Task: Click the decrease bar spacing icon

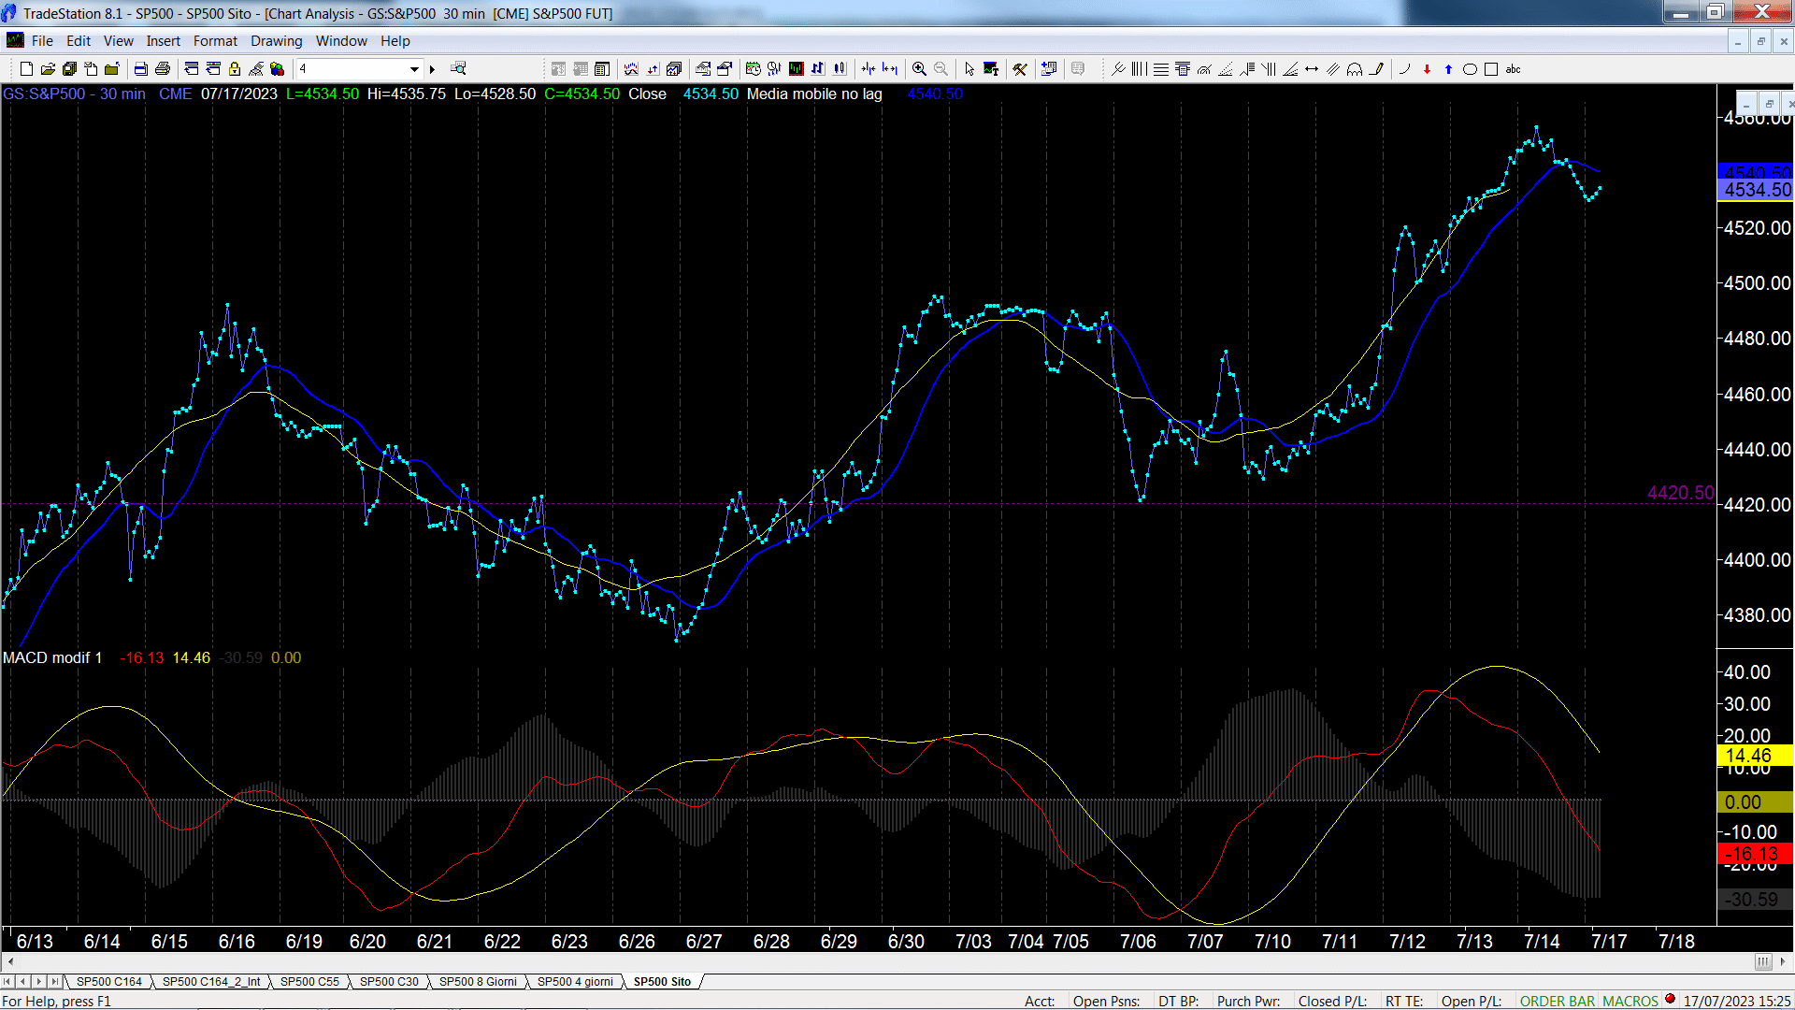Action: click(x=869, y=69)
